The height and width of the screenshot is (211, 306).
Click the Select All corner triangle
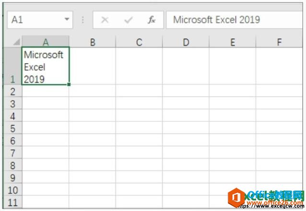coord(17,42)
